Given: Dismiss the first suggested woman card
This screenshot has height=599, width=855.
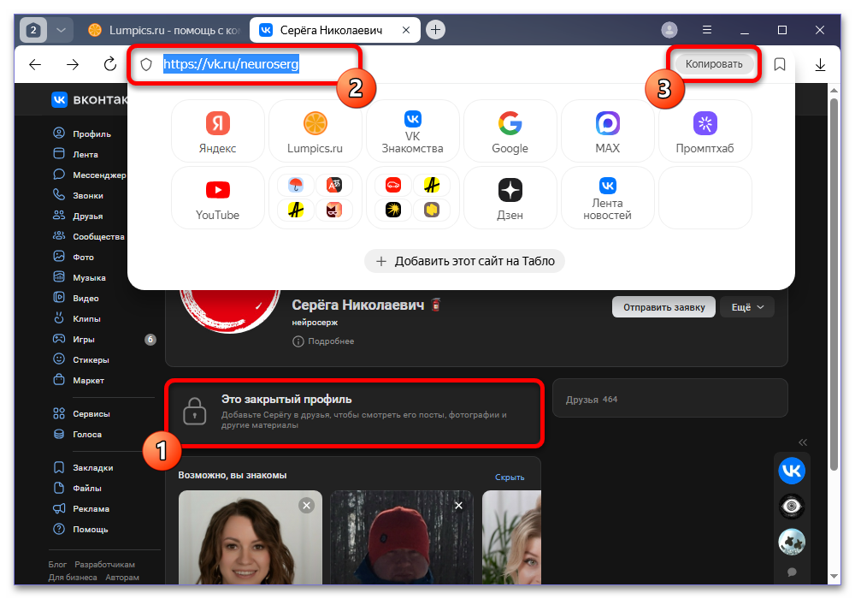Looking at the screenshot, I should [306, 506].
